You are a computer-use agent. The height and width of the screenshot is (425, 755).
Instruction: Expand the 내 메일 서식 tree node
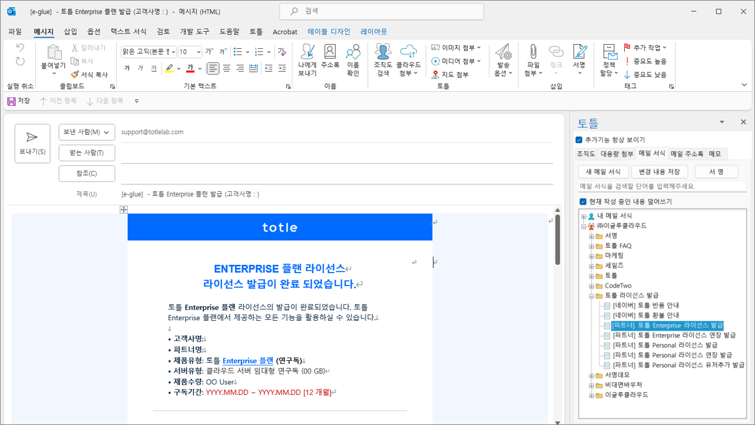pos(584,217)
